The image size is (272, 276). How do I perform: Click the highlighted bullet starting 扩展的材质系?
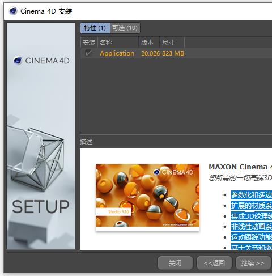coord(252,205)
